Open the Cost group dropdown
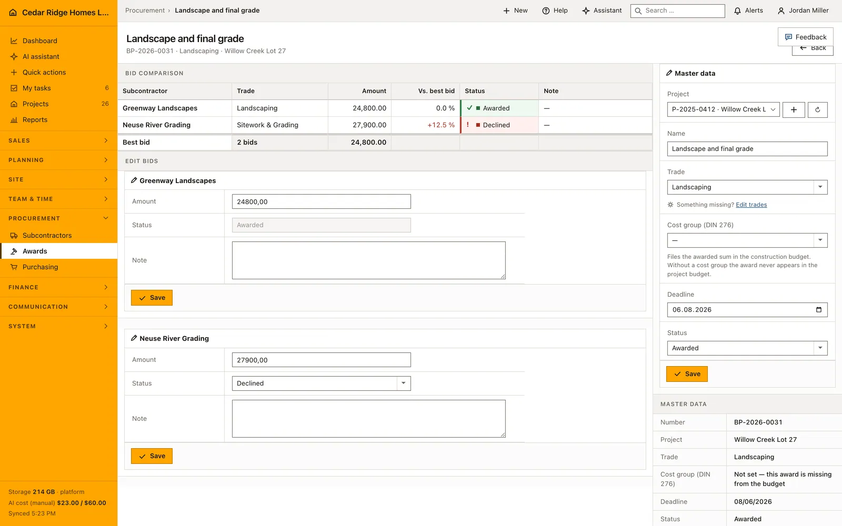Viewport: 842px width, 526px height. click(747, 240)
